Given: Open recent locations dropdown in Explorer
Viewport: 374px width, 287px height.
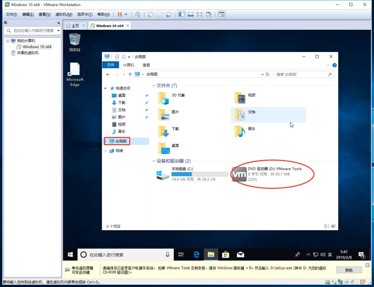Looking at the screenshot, I should [124, 74].
